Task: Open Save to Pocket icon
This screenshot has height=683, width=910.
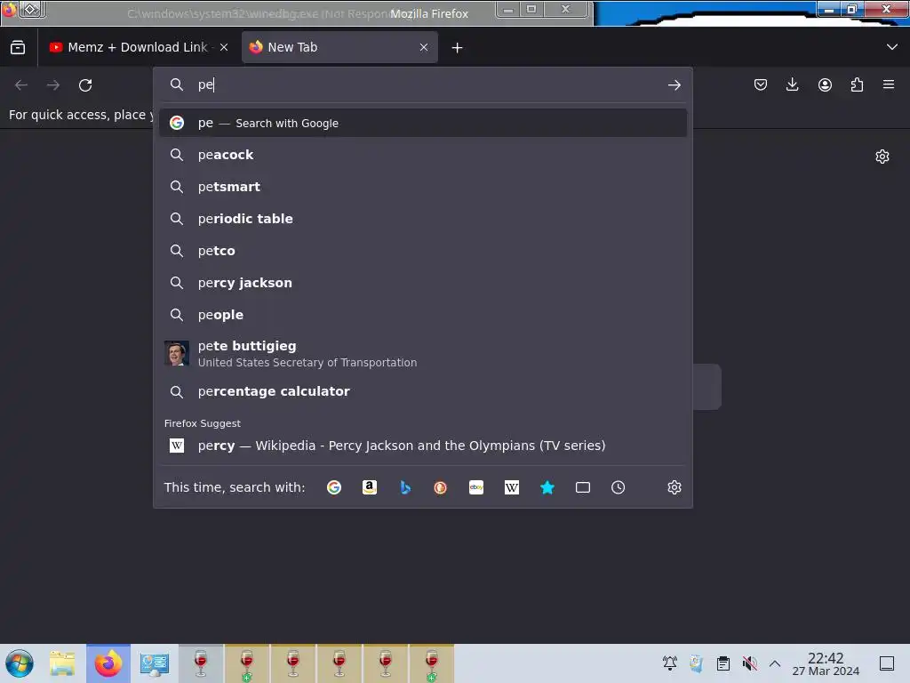Action: coord(761,84)
